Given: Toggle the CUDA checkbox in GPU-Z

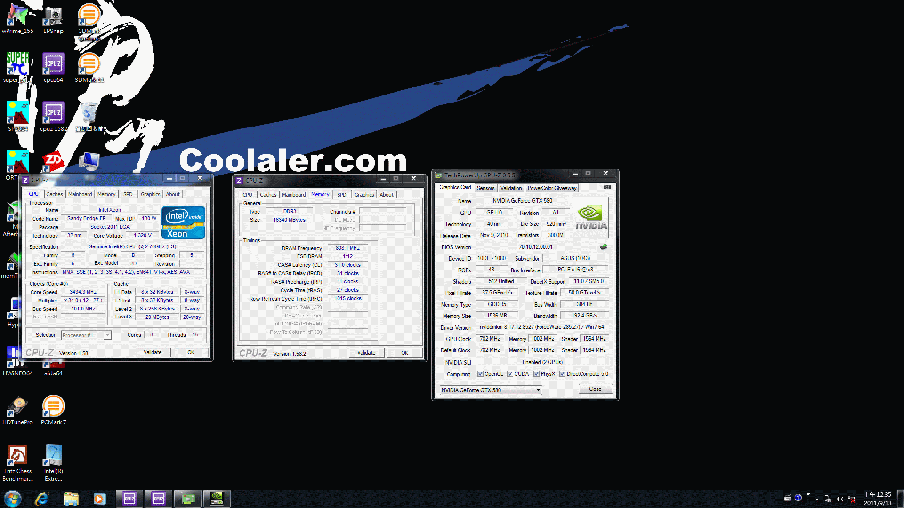Looking at the screenshot, I should pyautogui.click(x=510, y=374).
